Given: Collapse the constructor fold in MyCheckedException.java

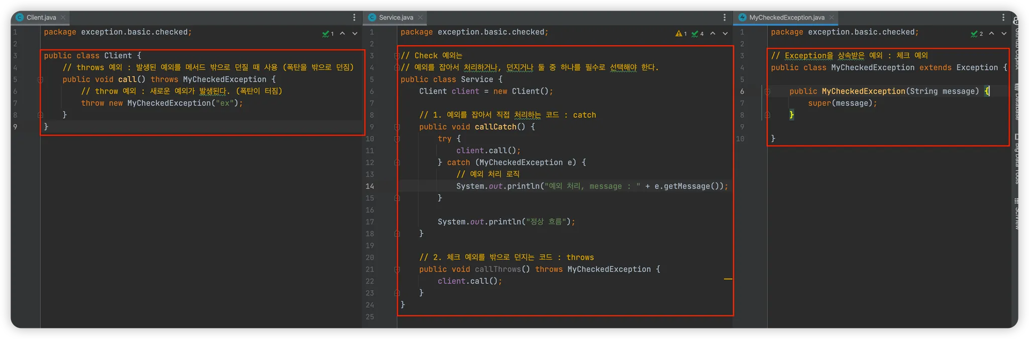Looking at the screenshot, I should (x=767, y=91).
